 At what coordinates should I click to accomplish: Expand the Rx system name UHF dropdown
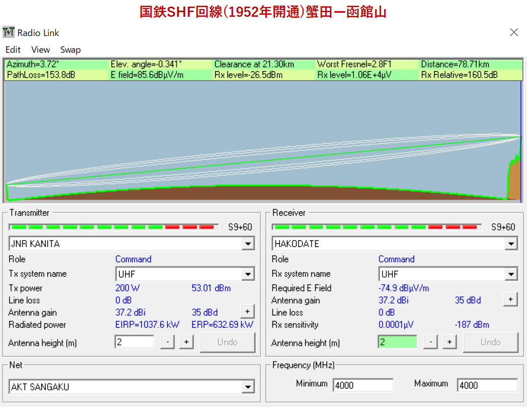point(511,274)
